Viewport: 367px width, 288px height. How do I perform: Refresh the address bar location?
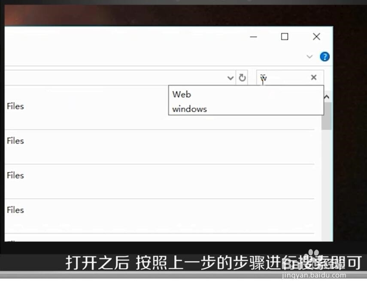242,78
